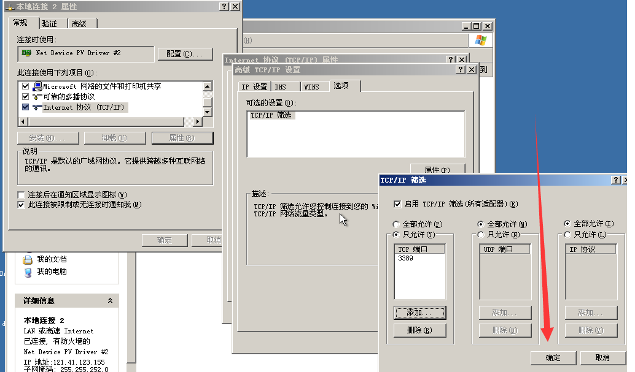Image resolution: width=635 pixels, height=372 pixels.
Task: Select the Internet 协议 (TCP/IP) list item
Action: tap(83, 107)
